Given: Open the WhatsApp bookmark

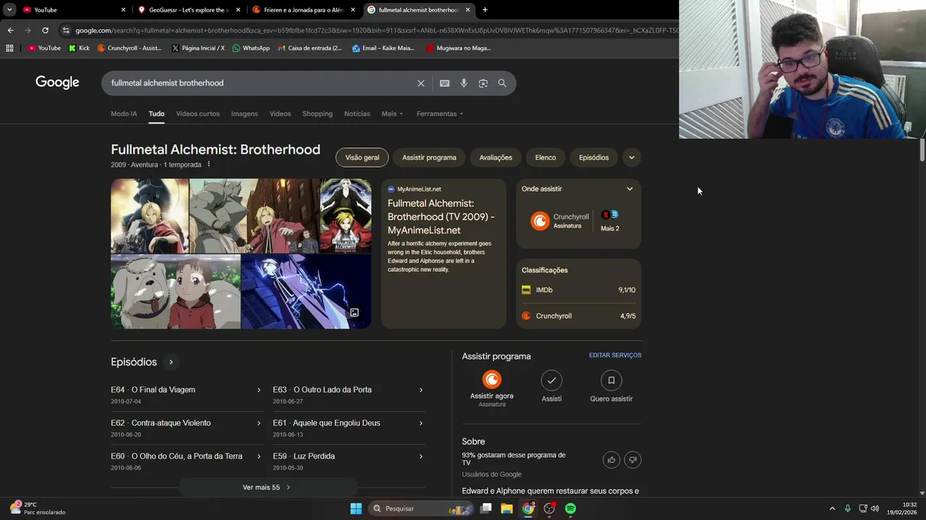Looking at the screenshot, I should [x=251, y=48].
